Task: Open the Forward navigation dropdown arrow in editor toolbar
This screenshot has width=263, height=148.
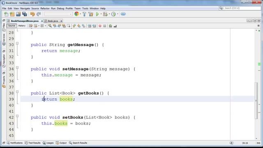Action: tap(39, 26)
